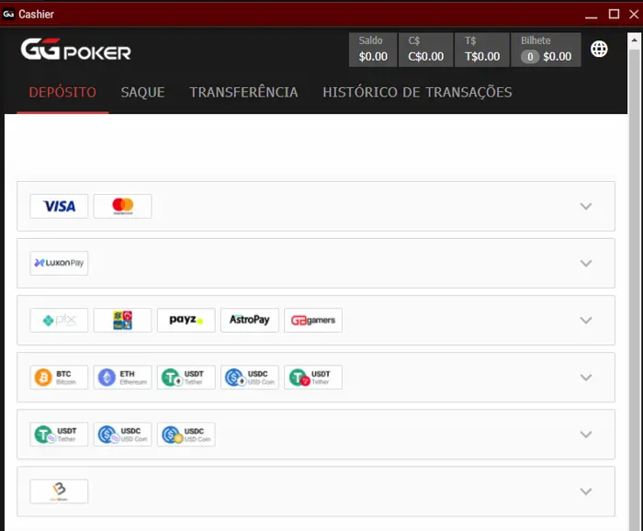Choose the AstroPay payment method
The height and width of the screenshot is (531, 643).
coord(250,321)
